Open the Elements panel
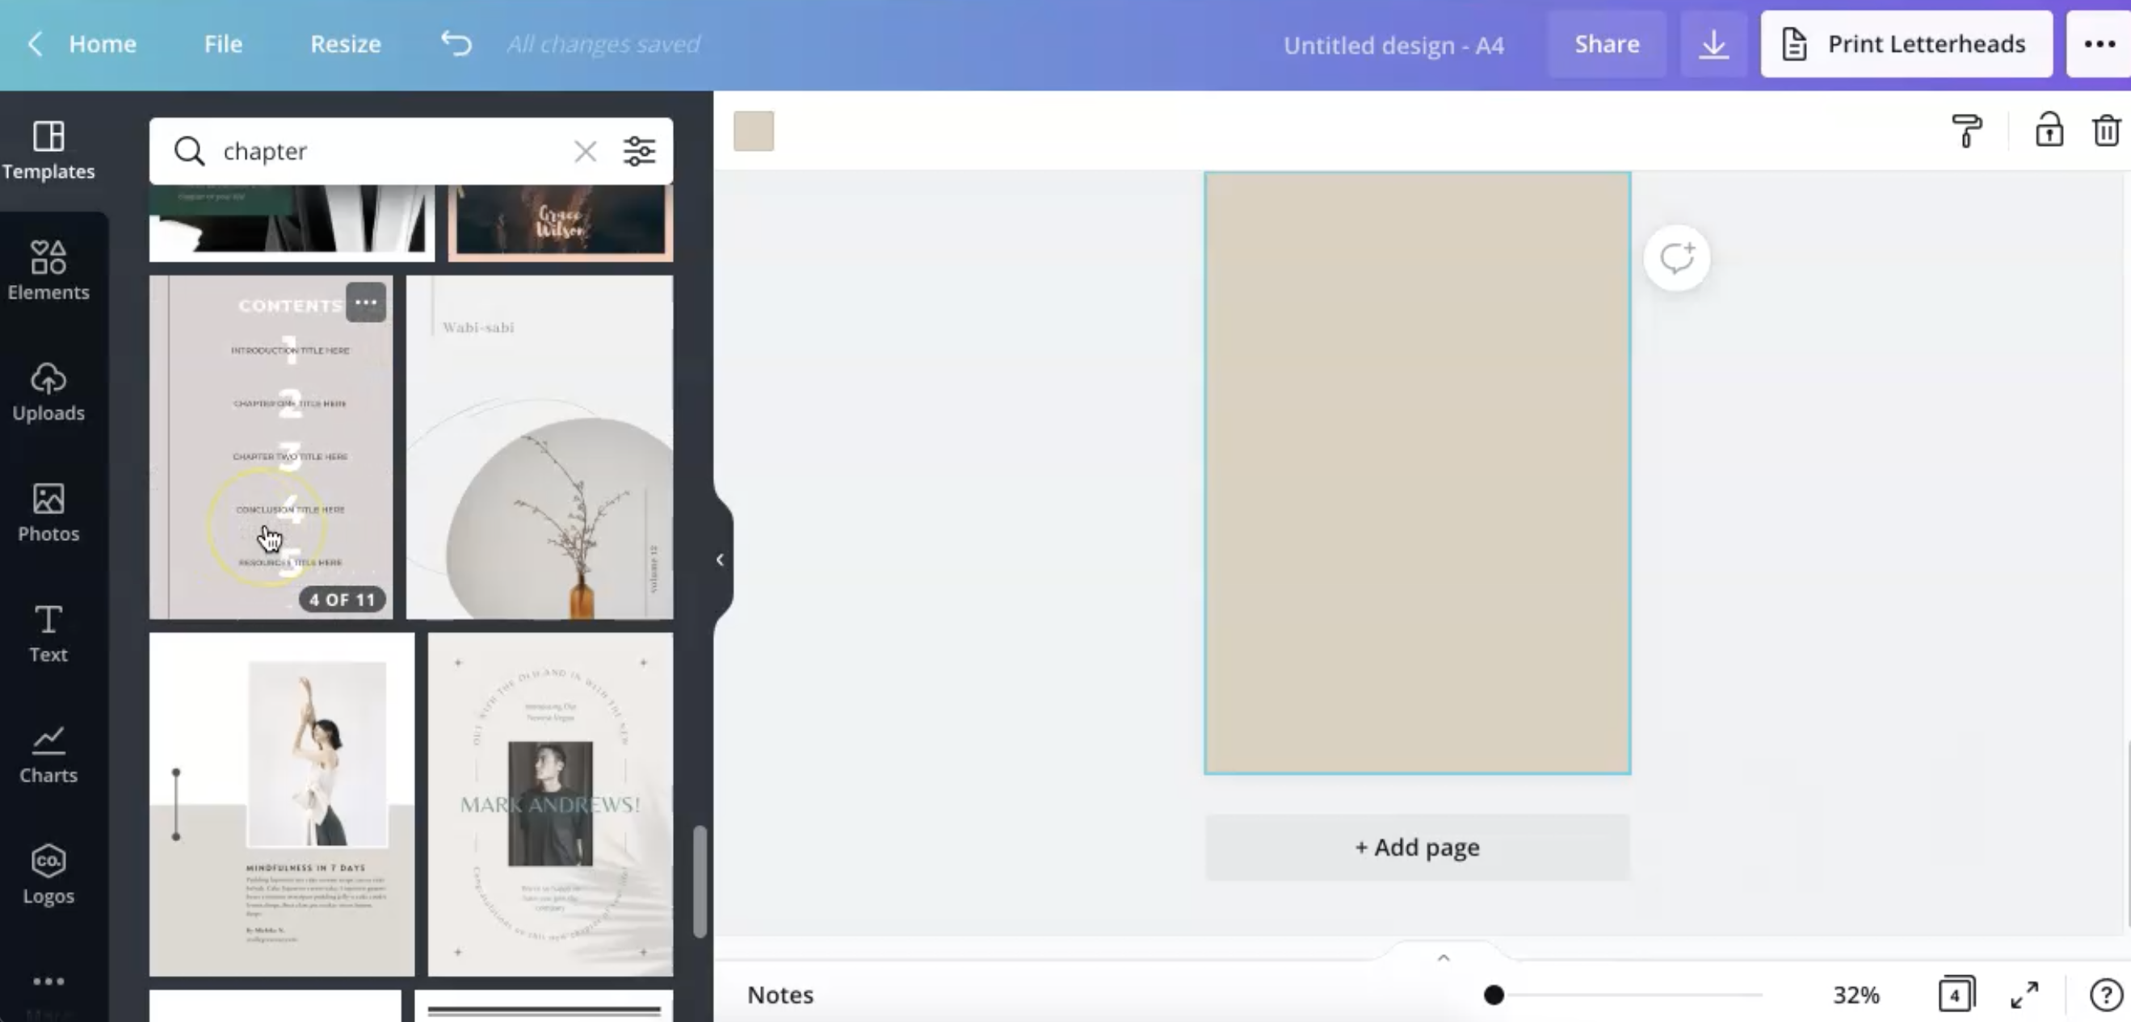 click(x=48, y=270)
